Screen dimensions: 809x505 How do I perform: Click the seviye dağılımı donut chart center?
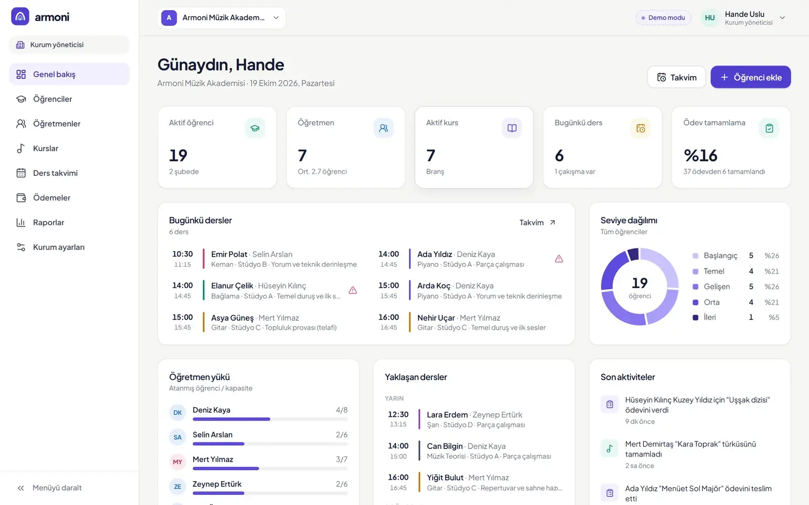click(x=640, y=287)
